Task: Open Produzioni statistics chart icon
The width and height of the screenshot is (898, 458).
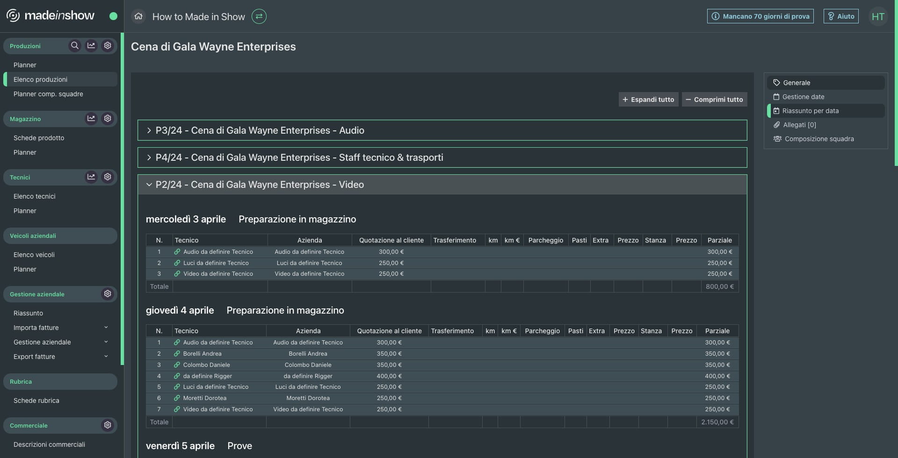Action: [91, 46]
